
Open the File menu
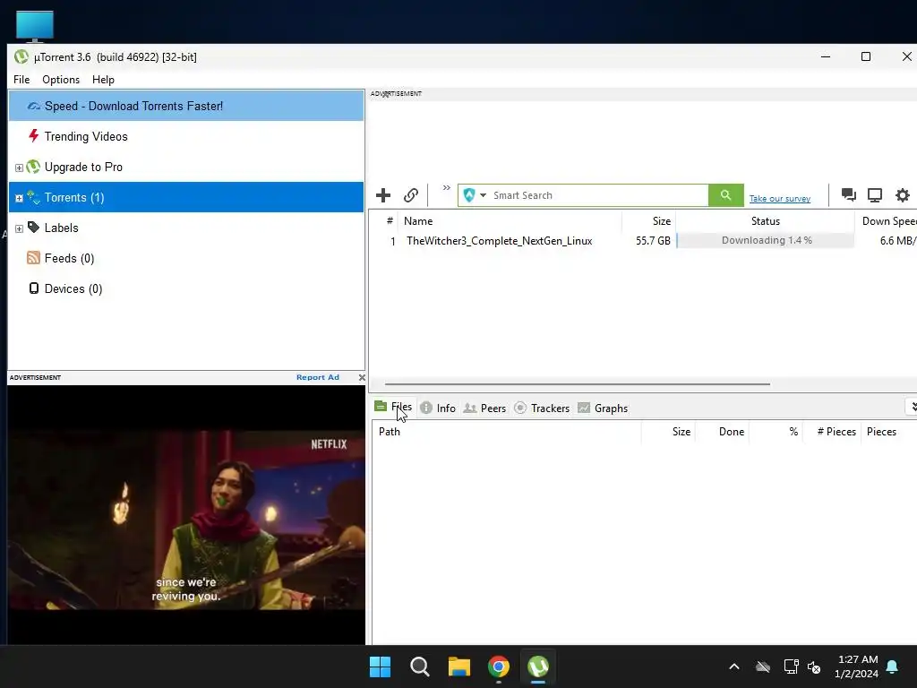pyautogui.click(x=21, y=80)
